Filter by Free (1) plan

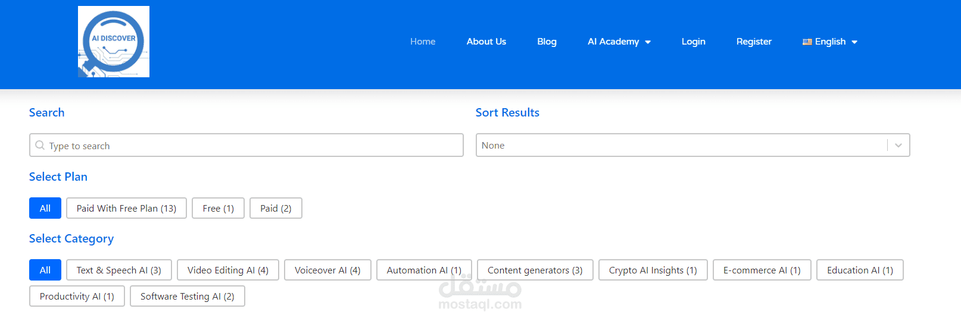pyautogui.click(x=218, y=208)
